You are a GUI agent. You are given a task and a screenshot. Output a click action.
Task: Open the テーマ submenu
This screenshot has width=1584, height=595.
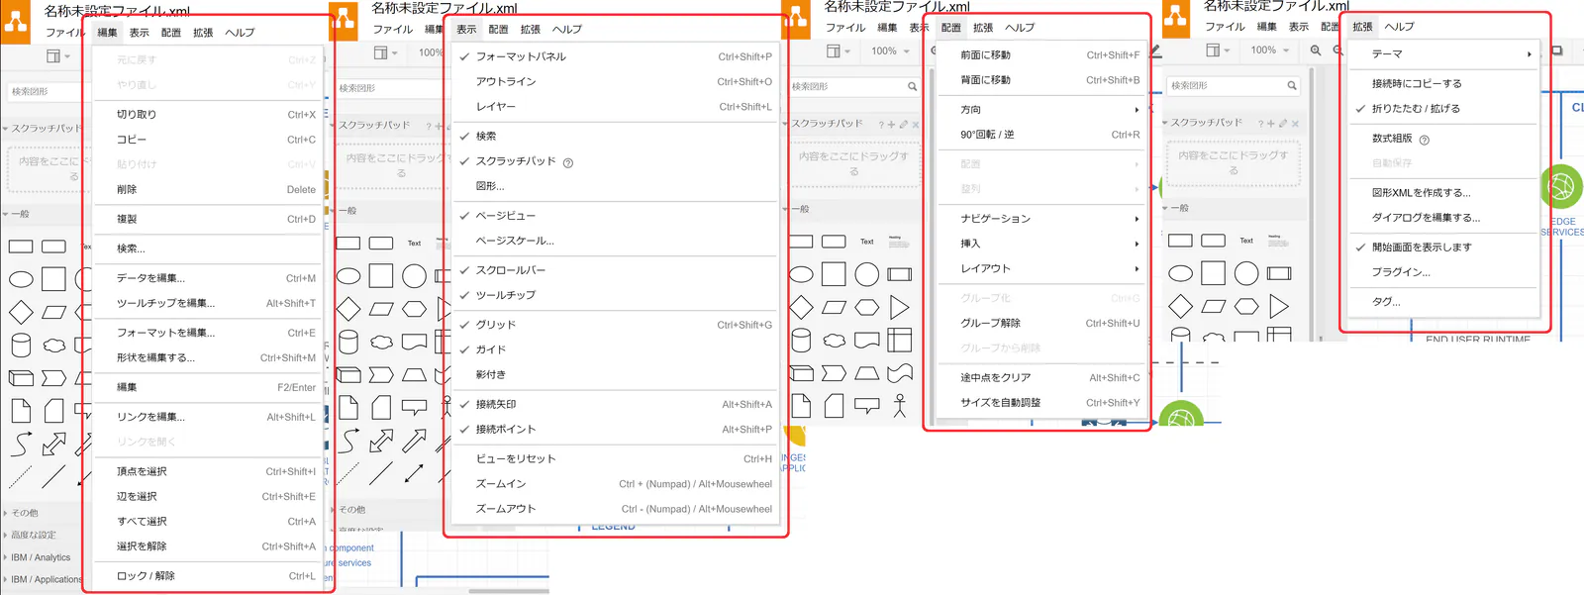(x=1443, y=54)
